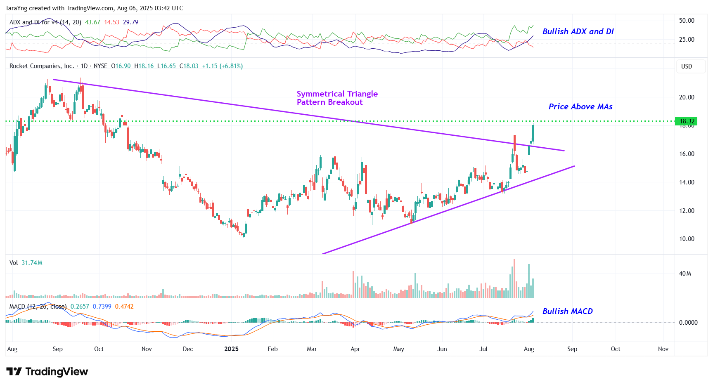
Task: Click the green 18.32 price label
Action: pyautogui.click(x=686, y=121)
